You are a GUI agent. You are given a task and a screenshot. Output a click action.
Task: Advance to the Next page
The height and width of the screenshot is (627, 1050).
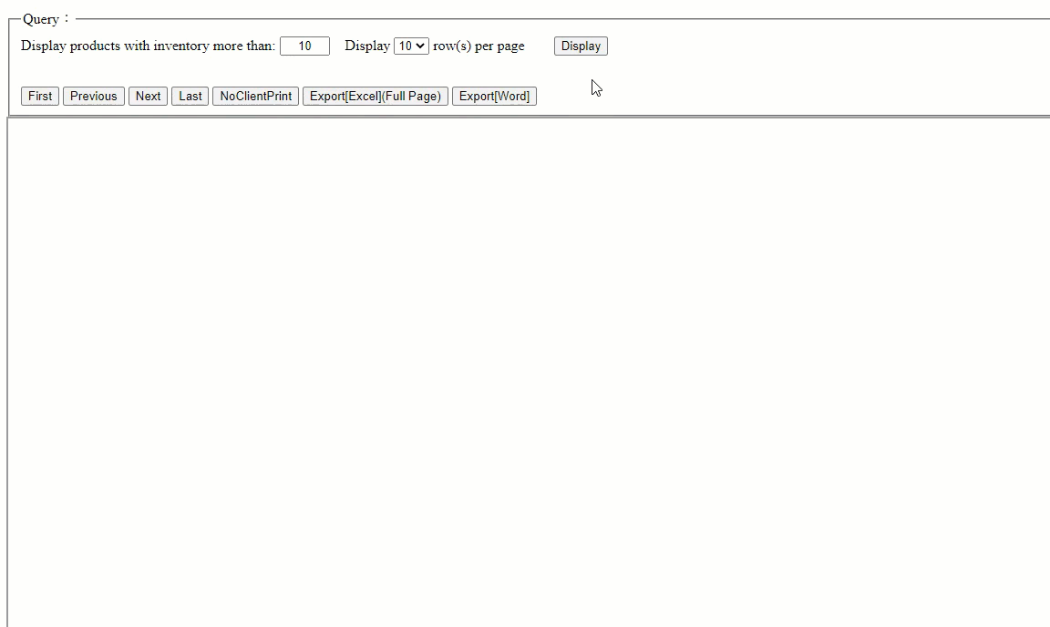coord(148,96)
